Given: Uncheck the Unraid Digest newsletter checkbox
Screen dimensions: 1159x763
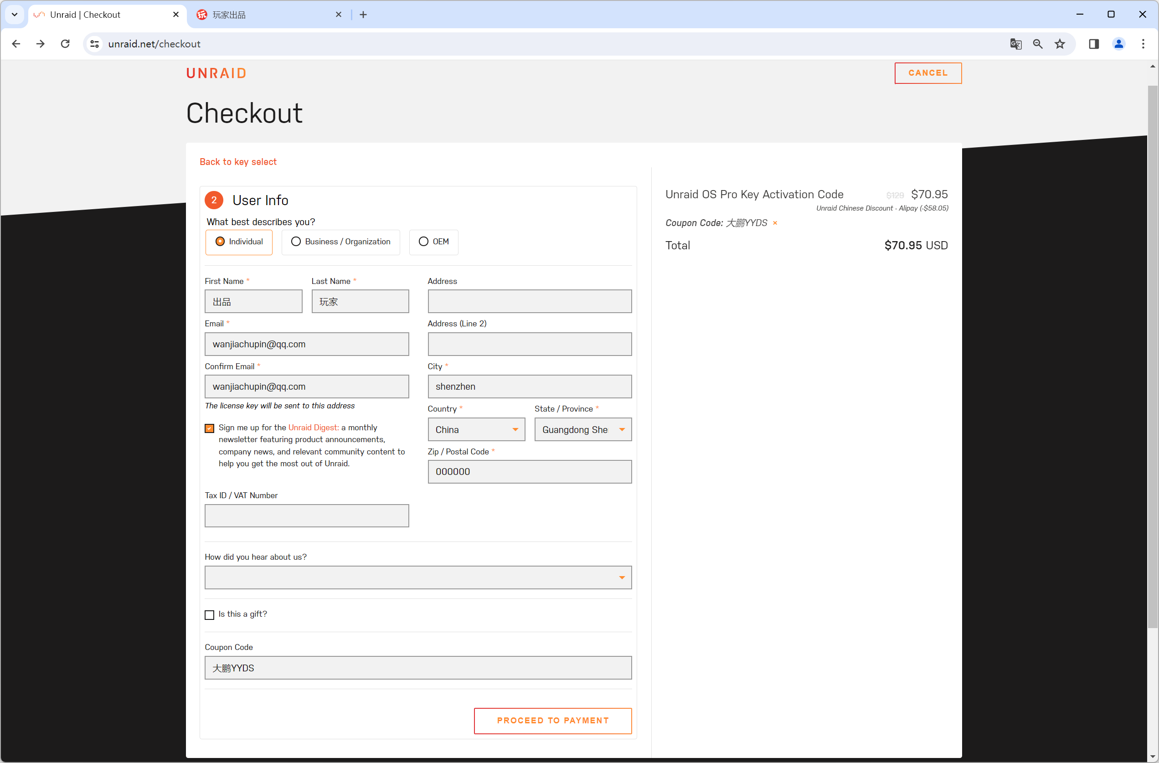Looking at the screenshot, I should click(209, 428).
